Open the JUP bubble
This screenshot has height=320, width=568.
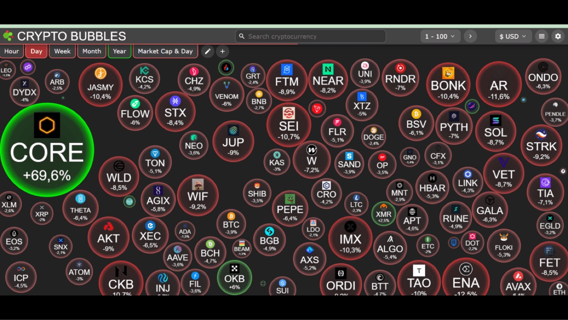pos(233,141)
